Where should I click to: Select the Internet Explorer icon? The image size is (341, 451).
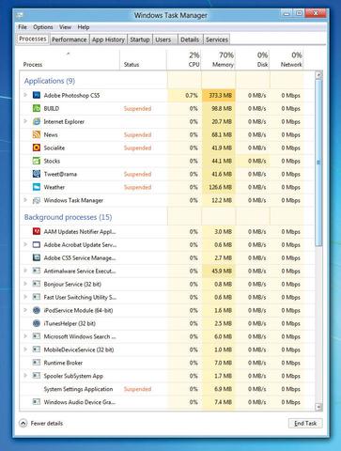(x=37, y=121)
